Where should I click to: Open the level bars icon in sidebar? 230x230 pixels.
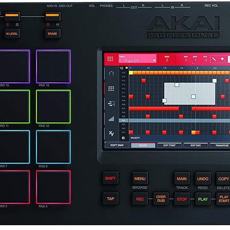[x=111, y=119]
